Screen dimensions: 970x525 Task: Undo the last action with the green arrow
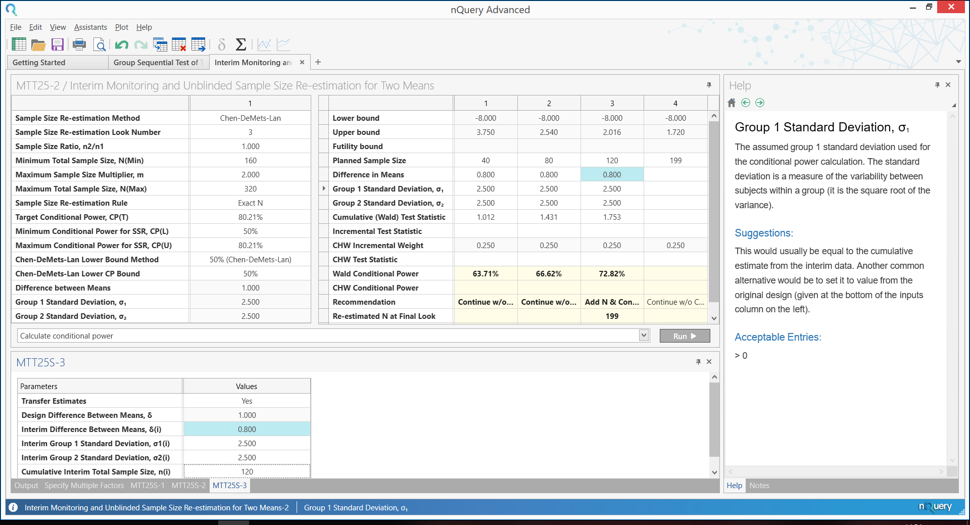[121, 45]
